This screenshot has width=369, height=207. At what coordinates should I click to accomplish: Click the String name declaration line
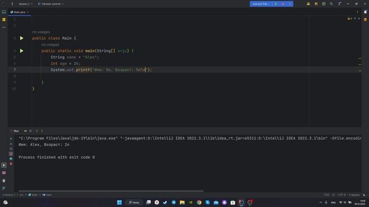(x=75, y=57)
